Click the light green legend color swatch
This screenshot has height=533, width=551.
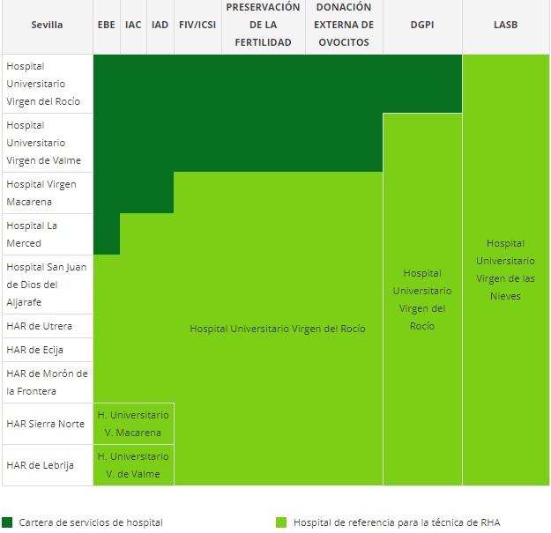tap(281, 522)
